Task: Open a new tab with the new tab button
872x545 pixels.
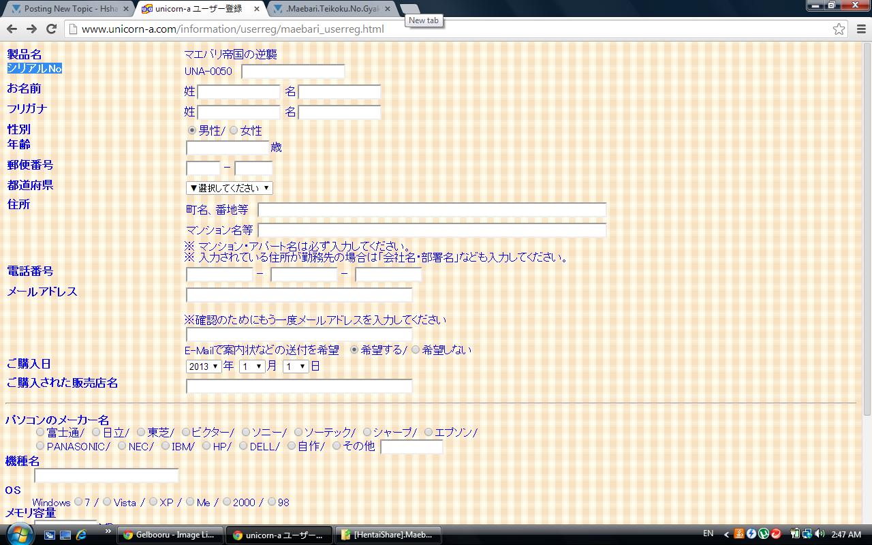Action: point(409,9)
